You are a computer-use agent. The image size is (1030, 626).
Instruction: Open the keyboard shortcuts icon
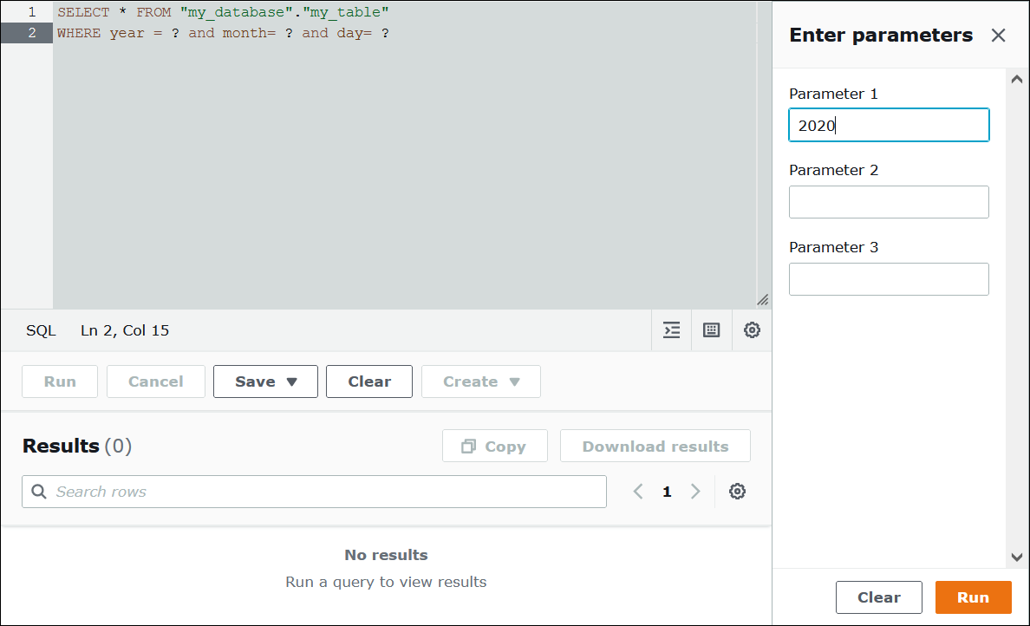[x=711, y=330]
